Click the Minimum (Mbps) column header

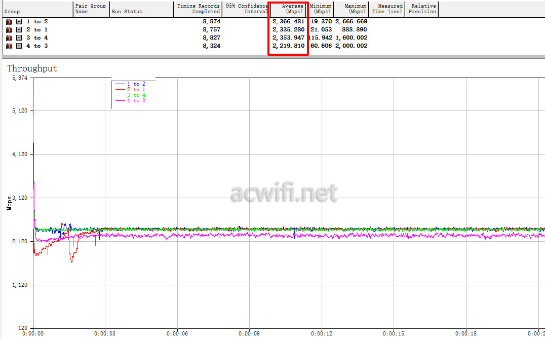(x=321, y=9)
